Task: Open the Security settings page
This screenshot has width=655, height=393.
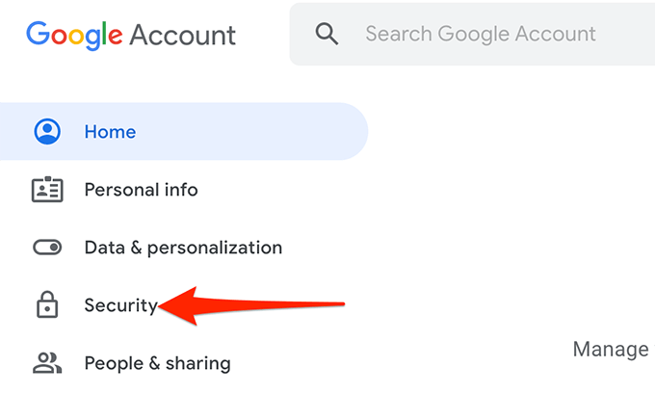Action: point(120,305)
